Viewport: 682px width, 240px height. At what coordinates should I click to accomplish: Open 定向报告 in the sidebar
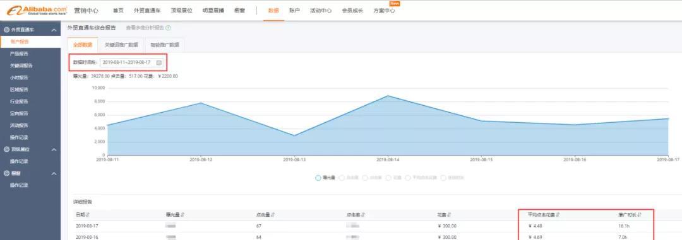point(20,114)
